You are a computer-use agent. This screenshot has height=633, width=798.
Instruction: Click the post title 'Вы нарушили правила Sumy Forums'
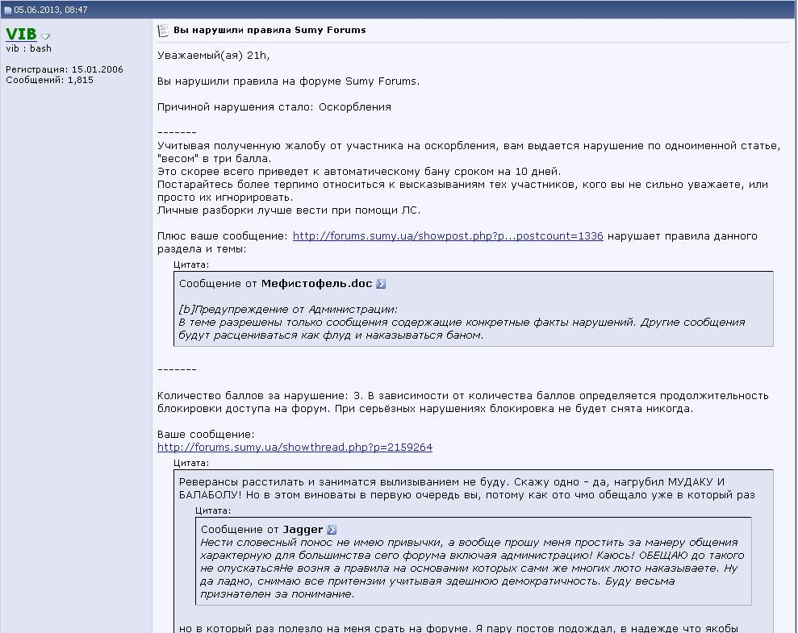269,30
